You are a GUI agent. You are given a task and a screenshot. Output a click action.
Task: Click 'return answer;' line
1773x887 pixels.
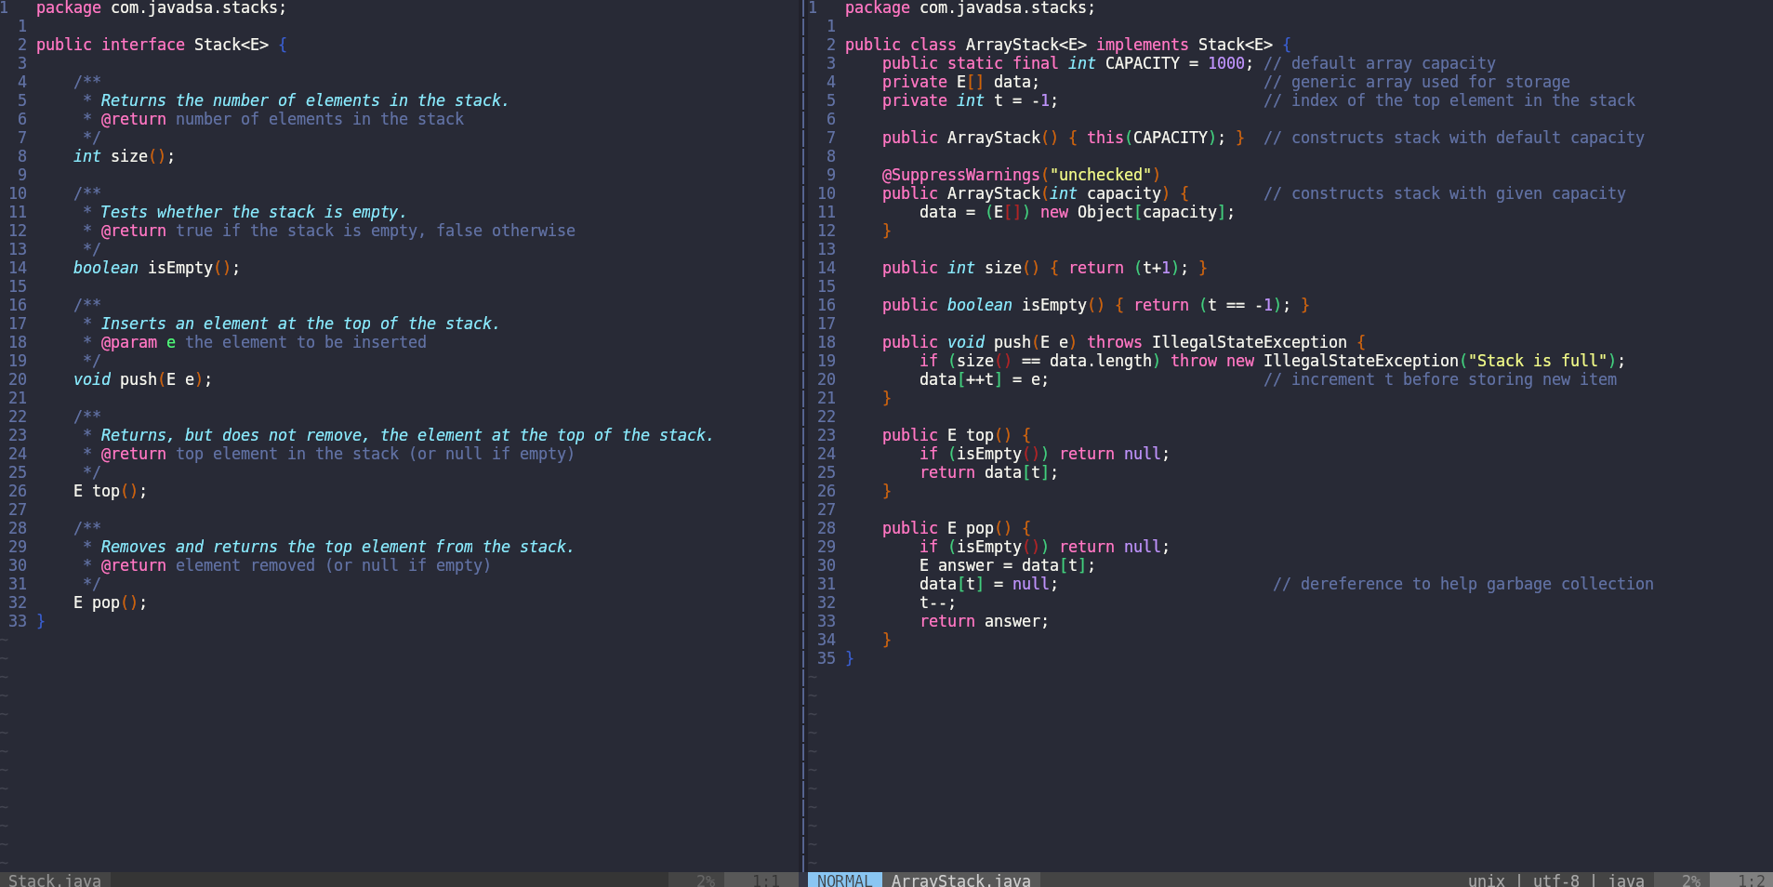coord(985,621)
